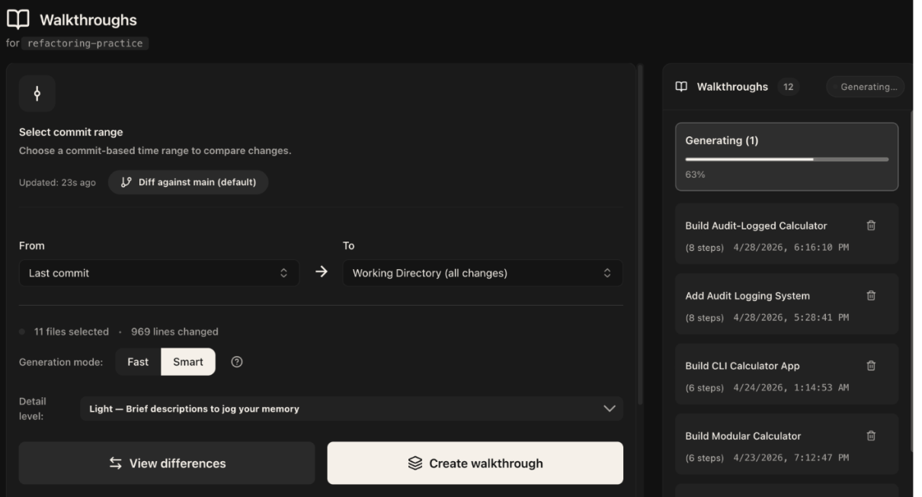
Task: Click the Select commit range heading
Action: pyautogui.click(x=71, y=133)
